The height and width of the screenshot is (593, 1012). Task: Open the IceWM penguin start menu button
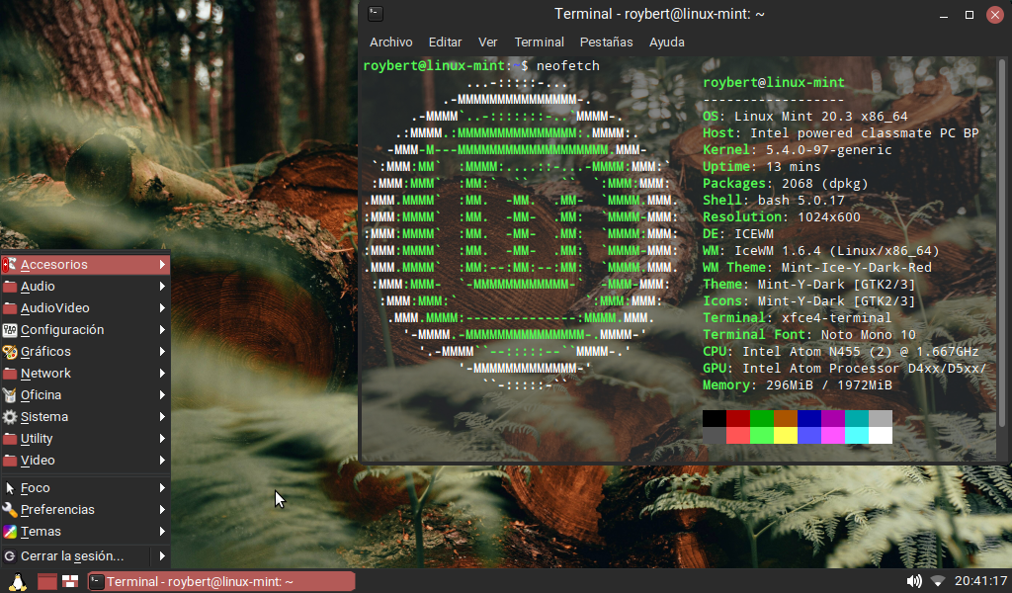point(18,582)
